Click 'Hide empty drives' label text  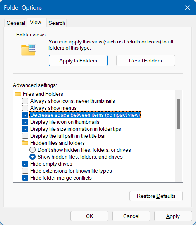tap(51, 164)
